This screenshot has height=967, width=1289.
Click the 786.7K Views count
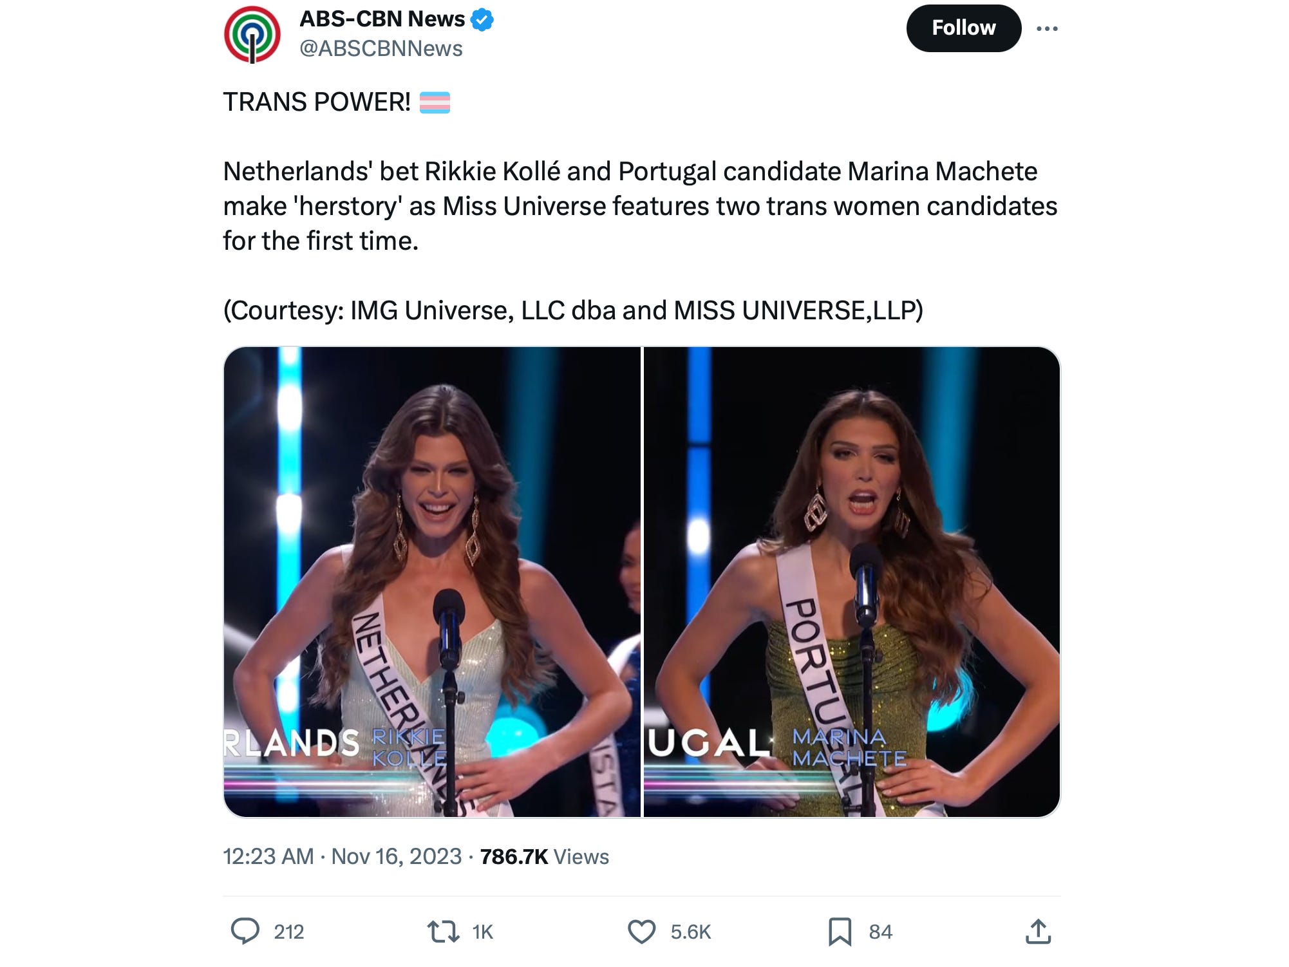pos(544,856)
